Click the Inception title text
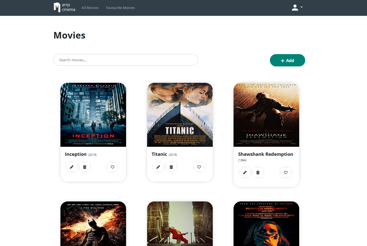Viewport: 367px width, 246px height. pyautogui.click(x=76, y=154)
